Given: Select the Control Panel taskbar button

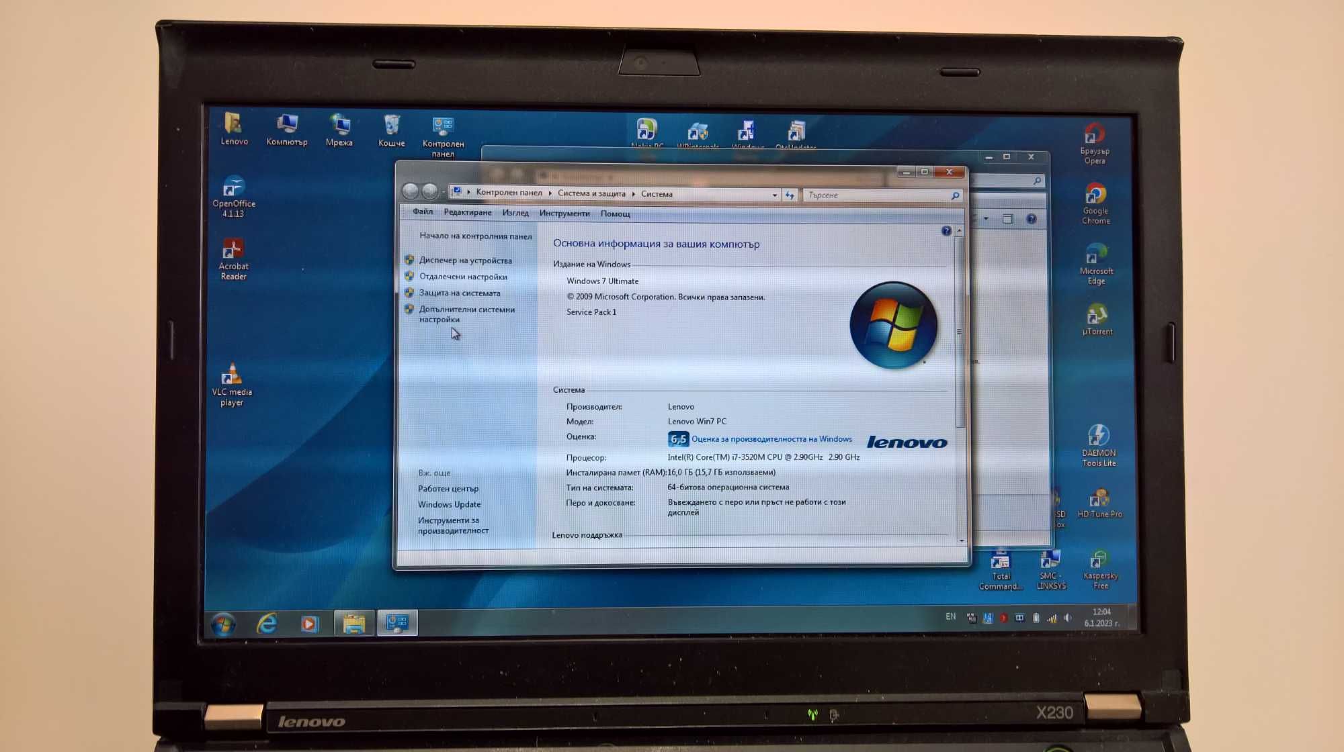Looking at the screenshot, I should click(397, 623).
